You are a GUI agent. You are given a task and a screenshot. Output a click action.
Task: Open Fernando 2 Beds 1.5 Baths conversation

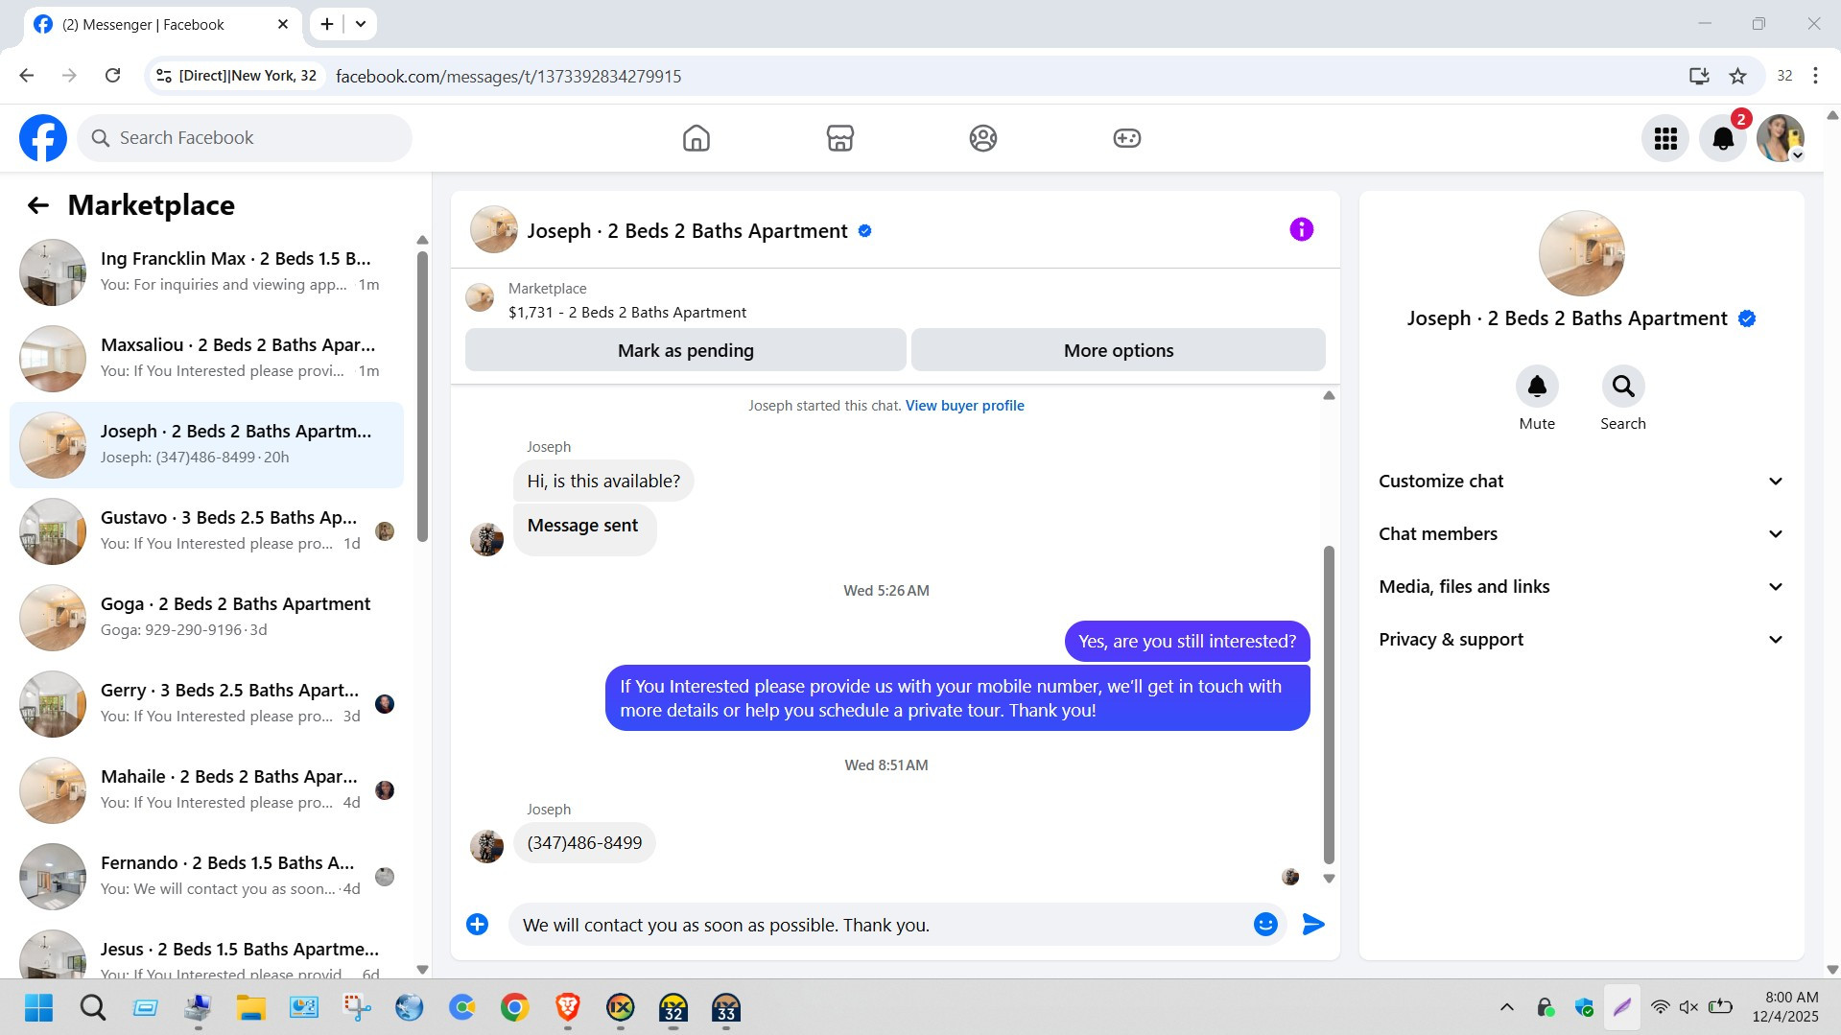(206, 877)
